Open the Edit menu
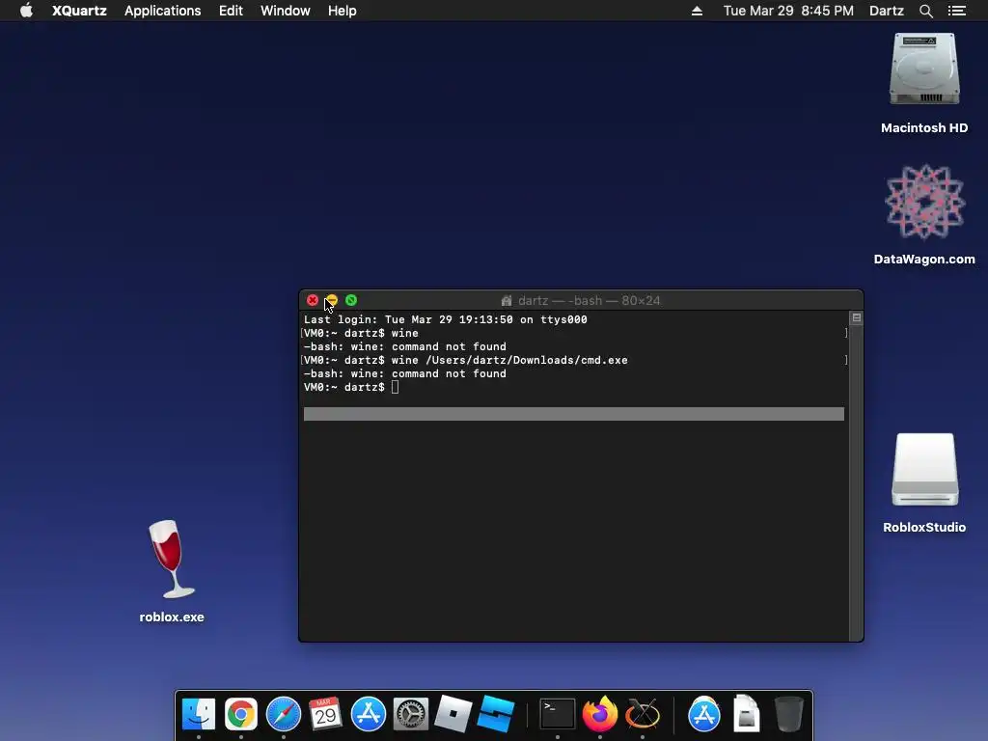Viewport: 988px width, 741px height. coord(231,11)
